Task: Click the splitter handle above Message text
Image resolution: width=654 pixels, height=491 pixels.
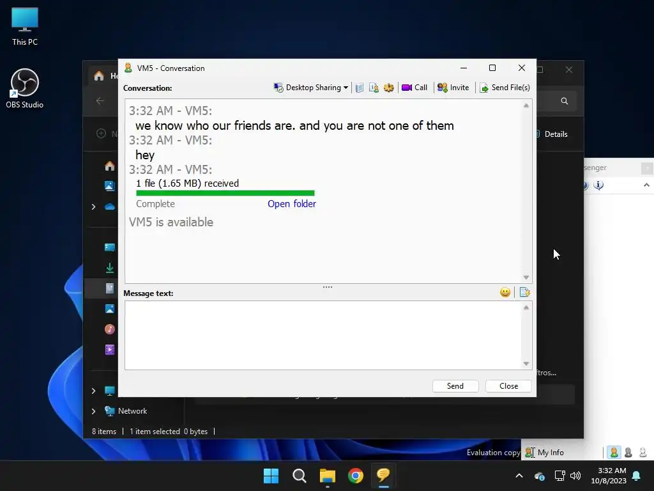Action: tap(328, 287)
